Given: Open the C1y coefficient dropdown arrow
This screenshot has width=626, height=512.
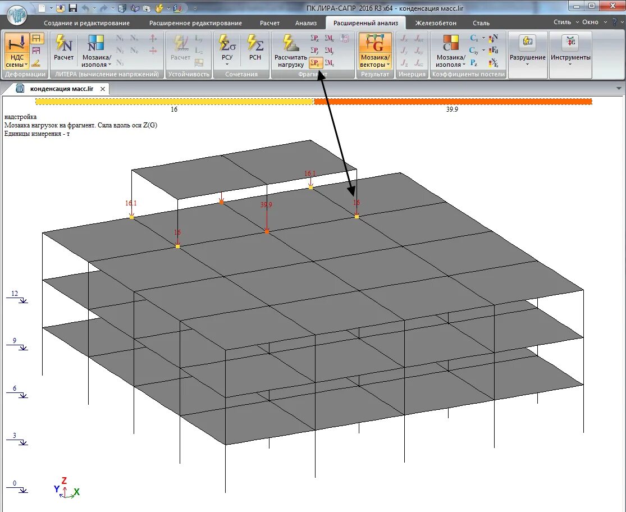Looking at the screenshot, I should [x=484, y=51].
